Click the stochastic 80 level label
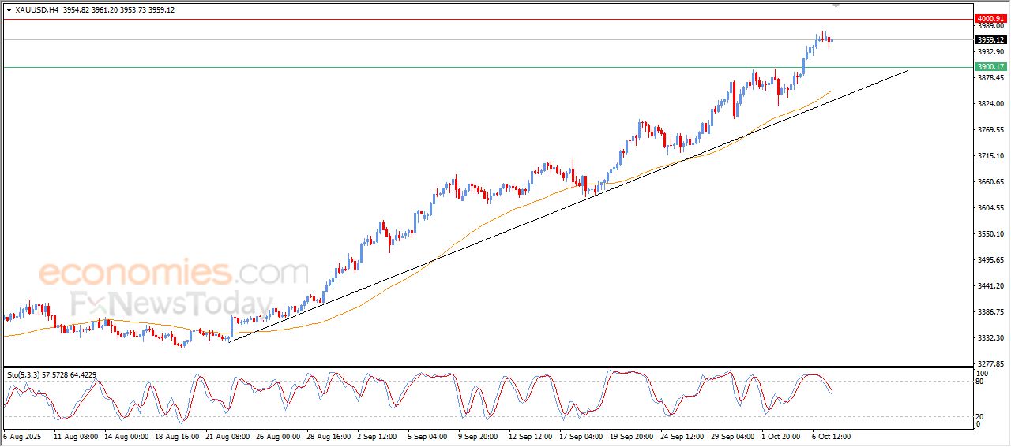This screenshot has height=447, width=1011. coord(982,382)
